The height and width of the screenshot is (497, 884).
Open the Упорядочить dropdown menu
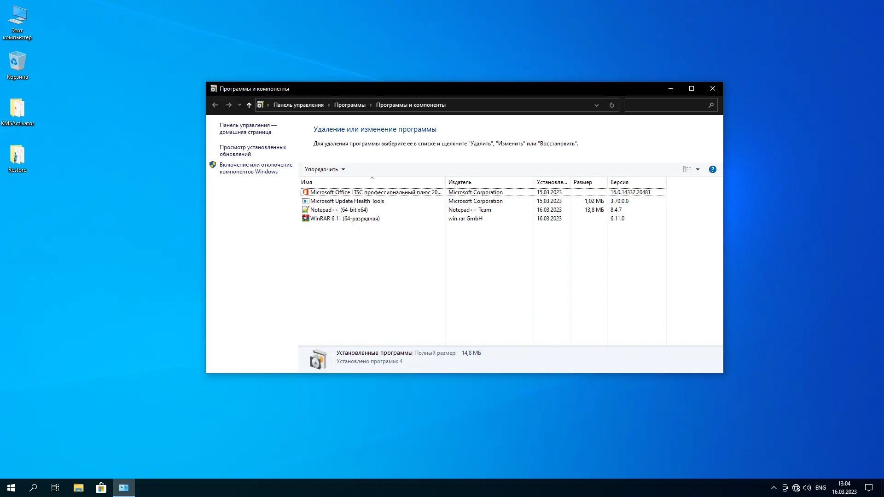325,169
